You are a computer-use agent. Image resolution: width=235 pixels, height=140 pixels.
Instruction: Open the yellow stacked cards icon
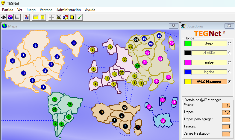coord(72,17)
